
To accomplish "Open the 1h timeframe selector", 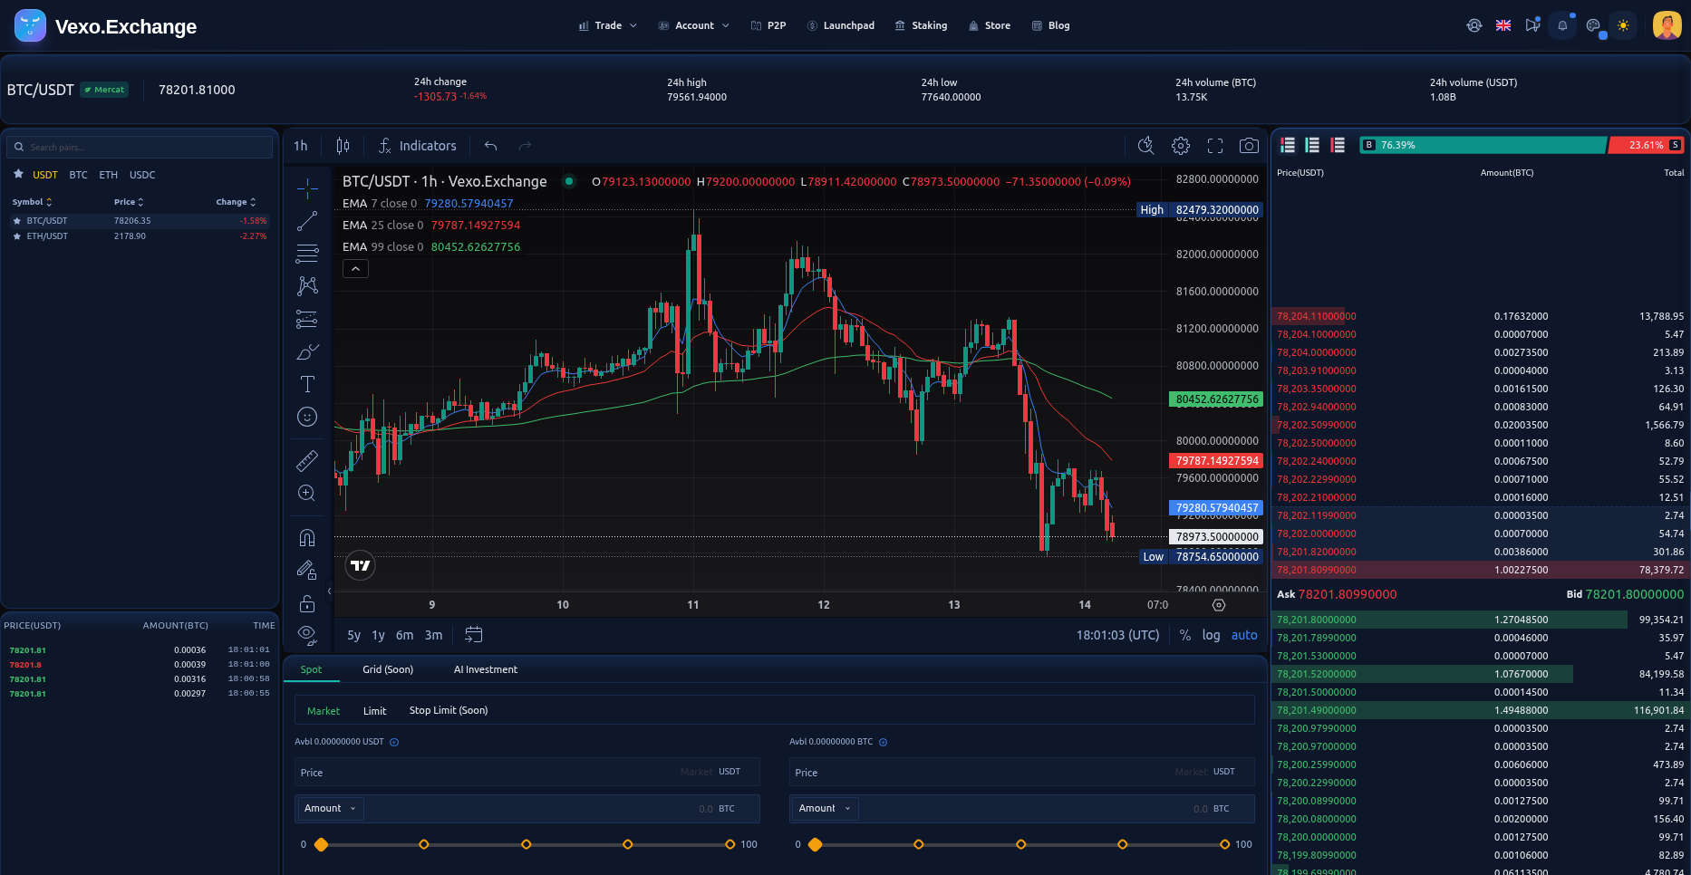I will click(x=301, y=146).
